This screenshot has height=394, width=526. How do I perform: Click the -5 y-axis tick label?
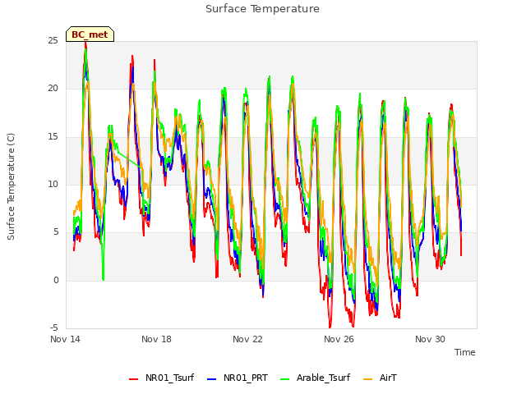pyautogui.click(x=54, y=328)
